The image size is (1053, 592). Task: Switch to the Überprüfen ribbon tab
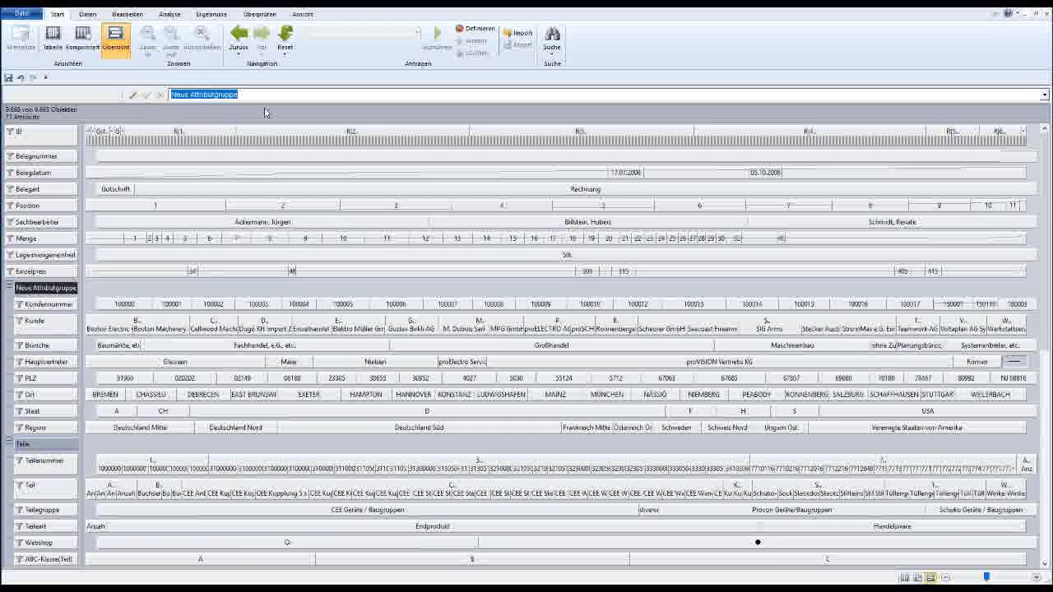pos(260,14)
